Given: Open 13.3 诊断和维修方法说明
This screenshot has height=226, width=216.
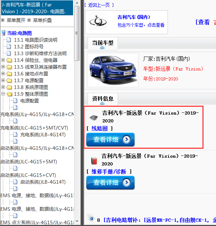Looking at the screenshot, I should pos(40,53).
